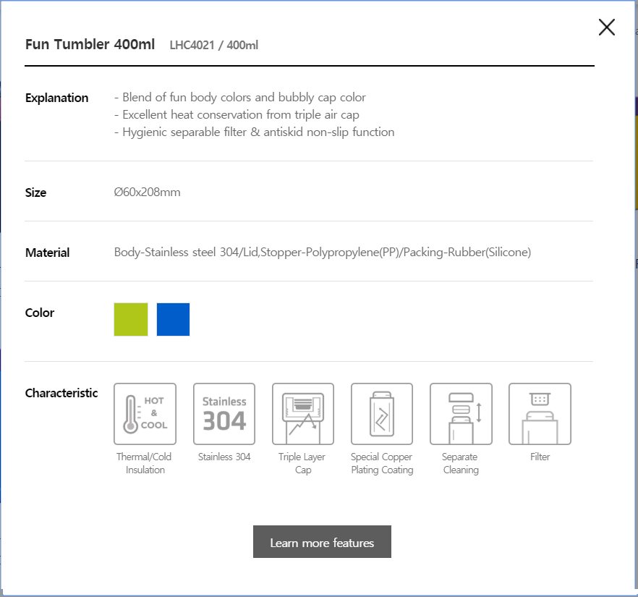Click the Thermal/Cold Insulation hot & cool icon
The height and width of the screenshot is (597, 638).
pyautogui.click(x=145, y=414)
